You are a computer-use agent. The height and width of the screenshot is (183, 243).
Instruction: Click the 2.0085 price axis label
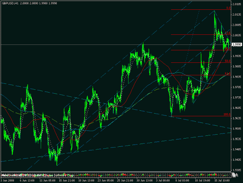coord(237,25)
